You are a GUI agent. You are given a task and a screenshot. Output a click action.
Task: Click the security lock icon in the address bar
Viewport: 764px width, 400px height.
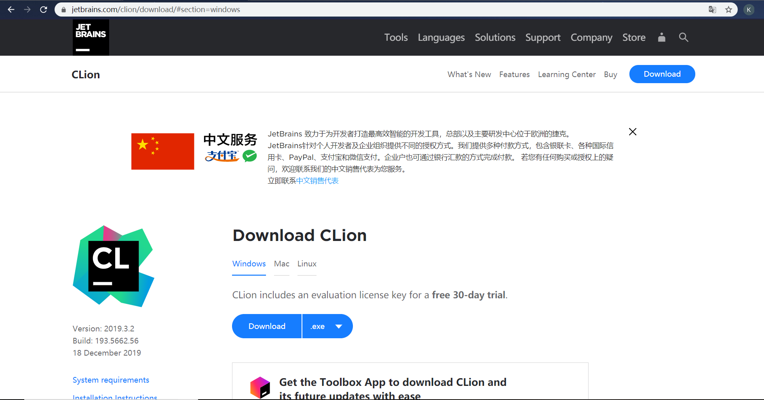tap(63, 9)
